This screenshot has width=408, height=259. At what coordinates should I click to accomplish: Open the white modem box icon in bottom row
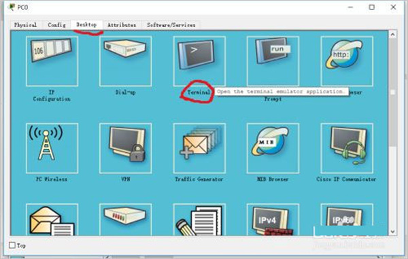(x=125, y=220)
